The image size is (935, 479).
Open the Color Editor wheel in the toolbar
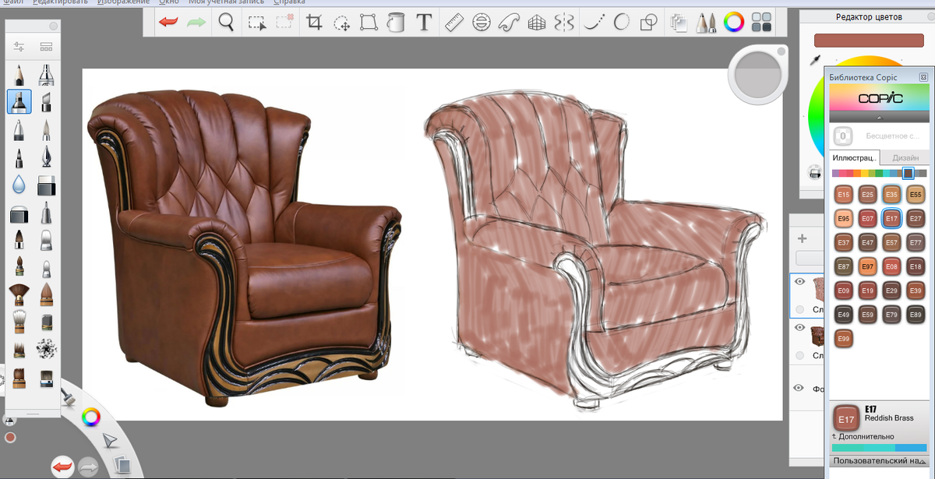click(x=733, y=23)
